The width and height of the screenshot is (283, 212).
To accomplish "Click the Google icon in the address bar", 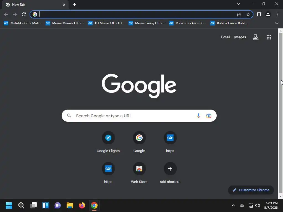I will (x=35, y=14).
